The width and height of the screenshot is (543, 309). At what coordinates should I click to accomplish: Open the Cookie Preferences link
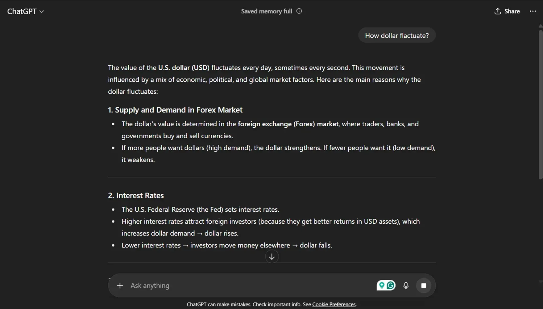coord(334,304)
